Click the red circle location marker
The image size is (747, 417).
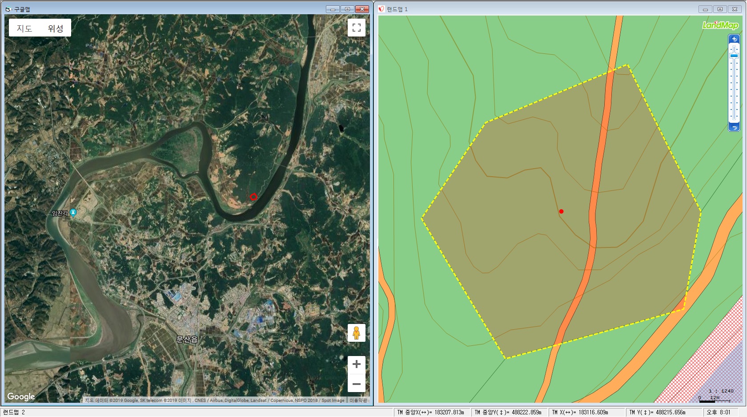pyautogui.click(x=253, y=197)
